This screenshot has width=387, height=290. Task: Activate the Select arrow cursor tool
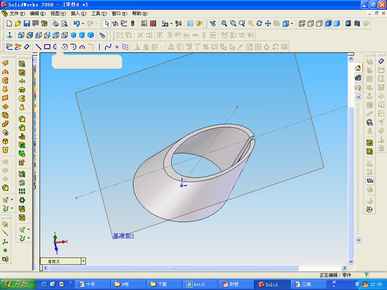pos(107,23)
